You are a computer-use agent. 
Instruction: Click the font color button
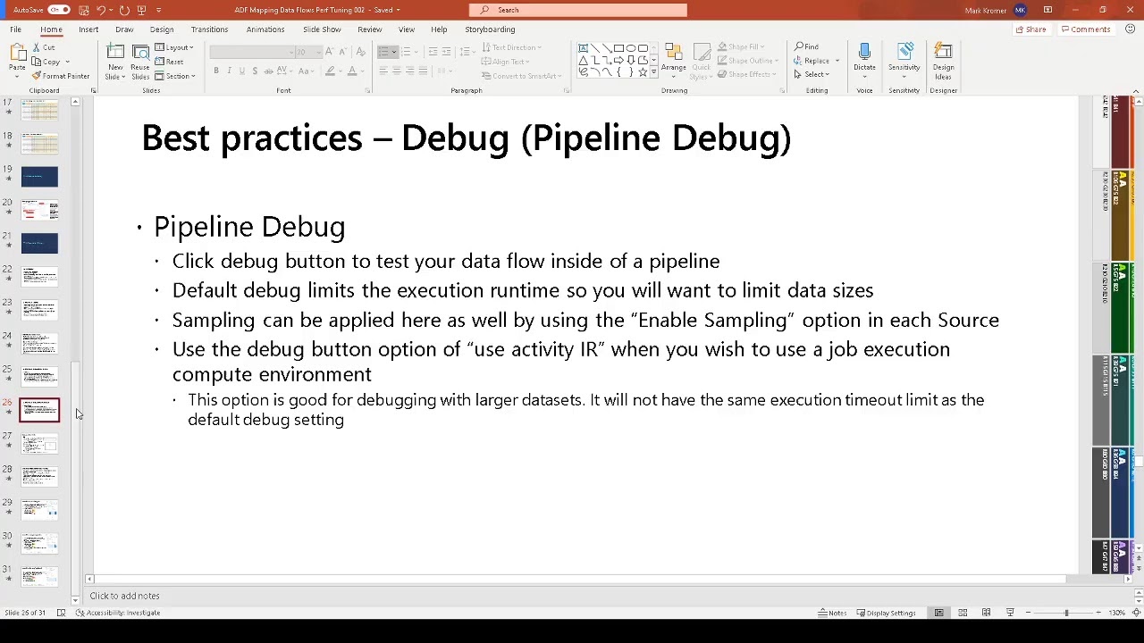351,71
